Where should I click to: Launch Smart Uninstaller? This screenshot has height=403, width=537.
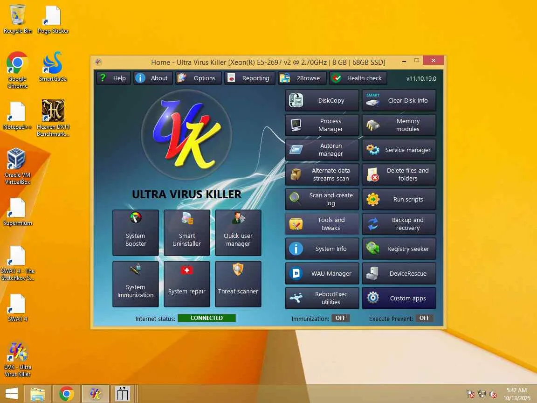tap(186, 233)
